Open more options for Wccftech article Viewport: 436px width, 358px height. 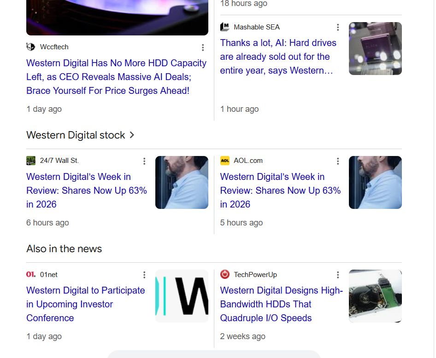click(203, 47)
